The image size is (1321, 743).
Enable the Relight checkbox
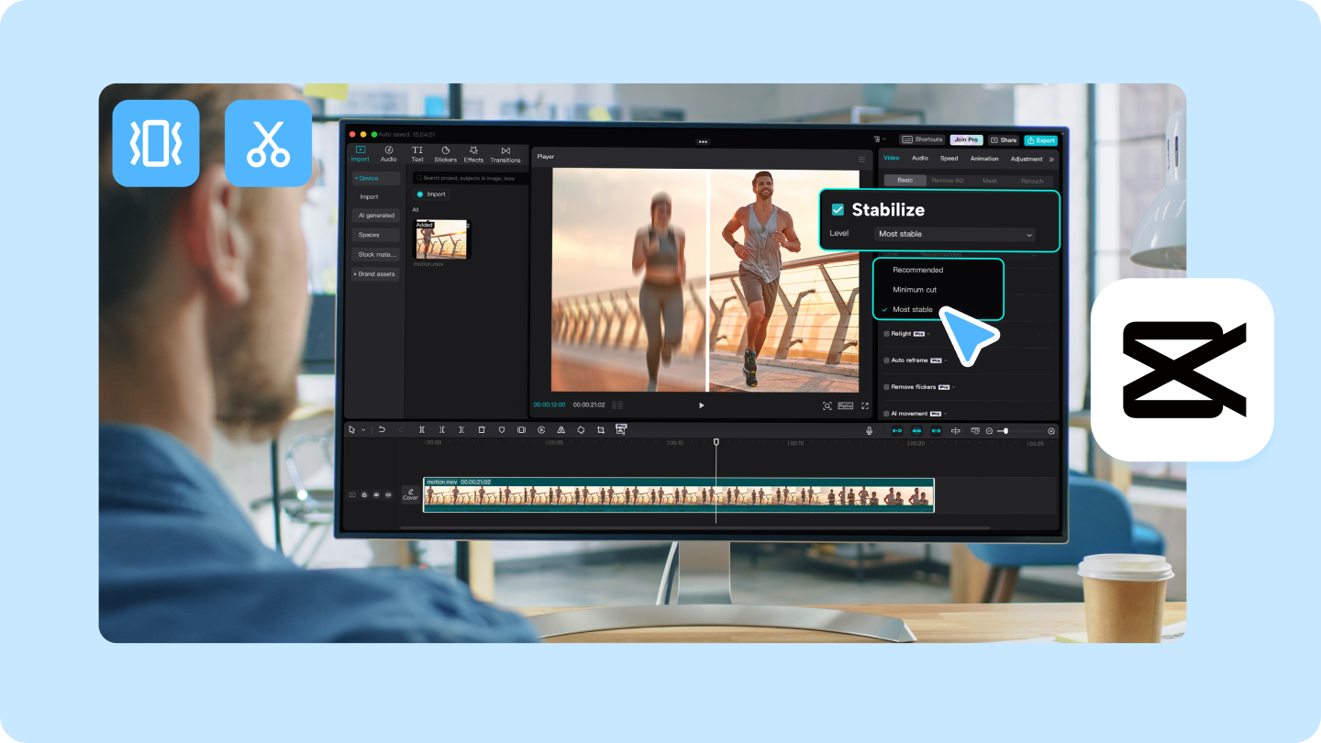[x=887, y=334]
